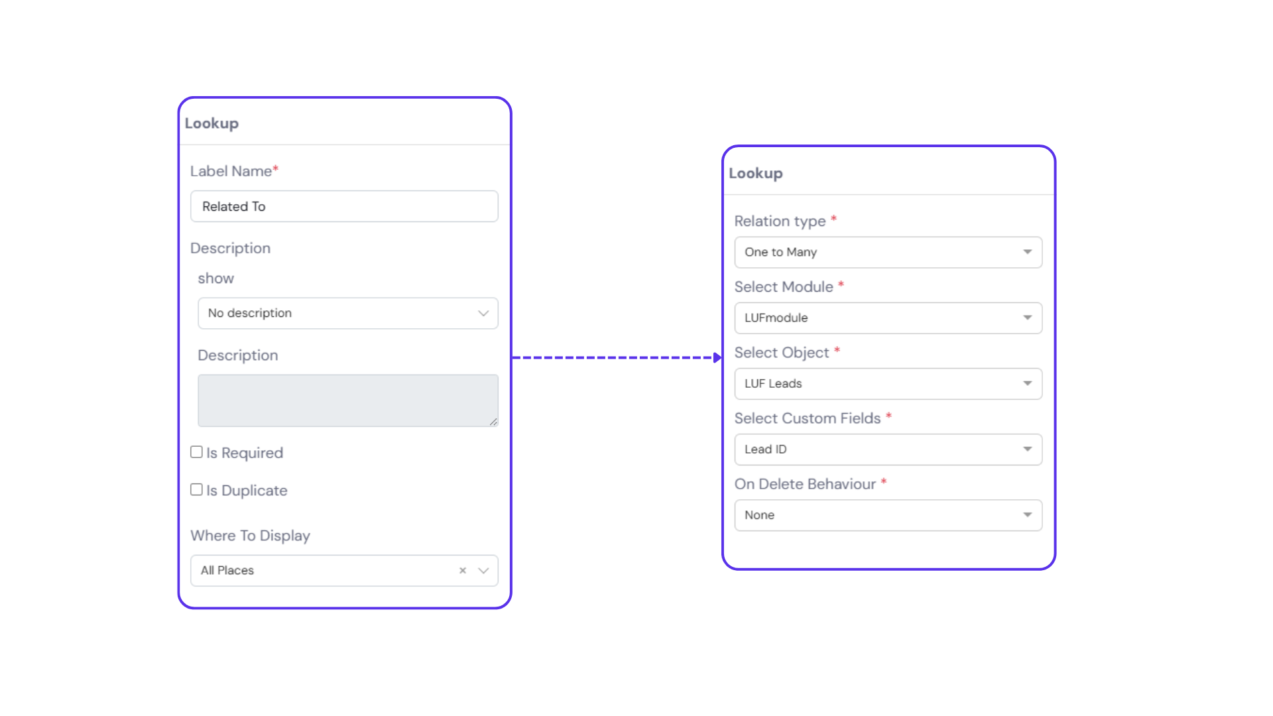The image size is (1273, 716).
Task: Open the Lead ID custom fields dropdown
Action: pos(875,449)
